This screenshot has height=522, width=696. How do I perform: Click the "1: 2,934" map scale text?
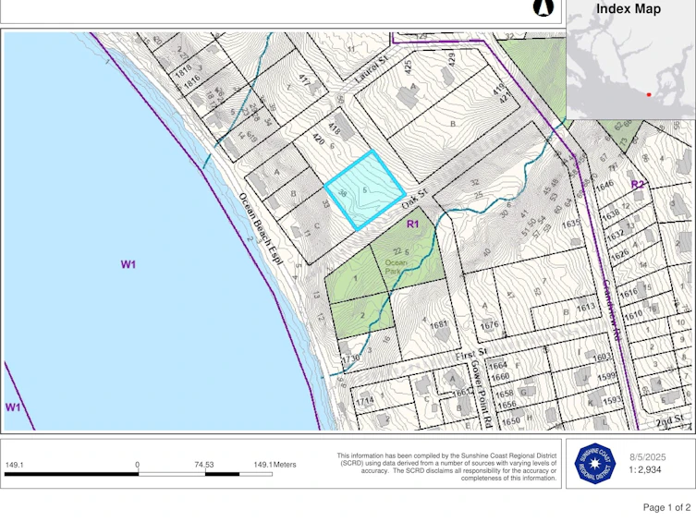pyautogui.click(x=645, y=469)
